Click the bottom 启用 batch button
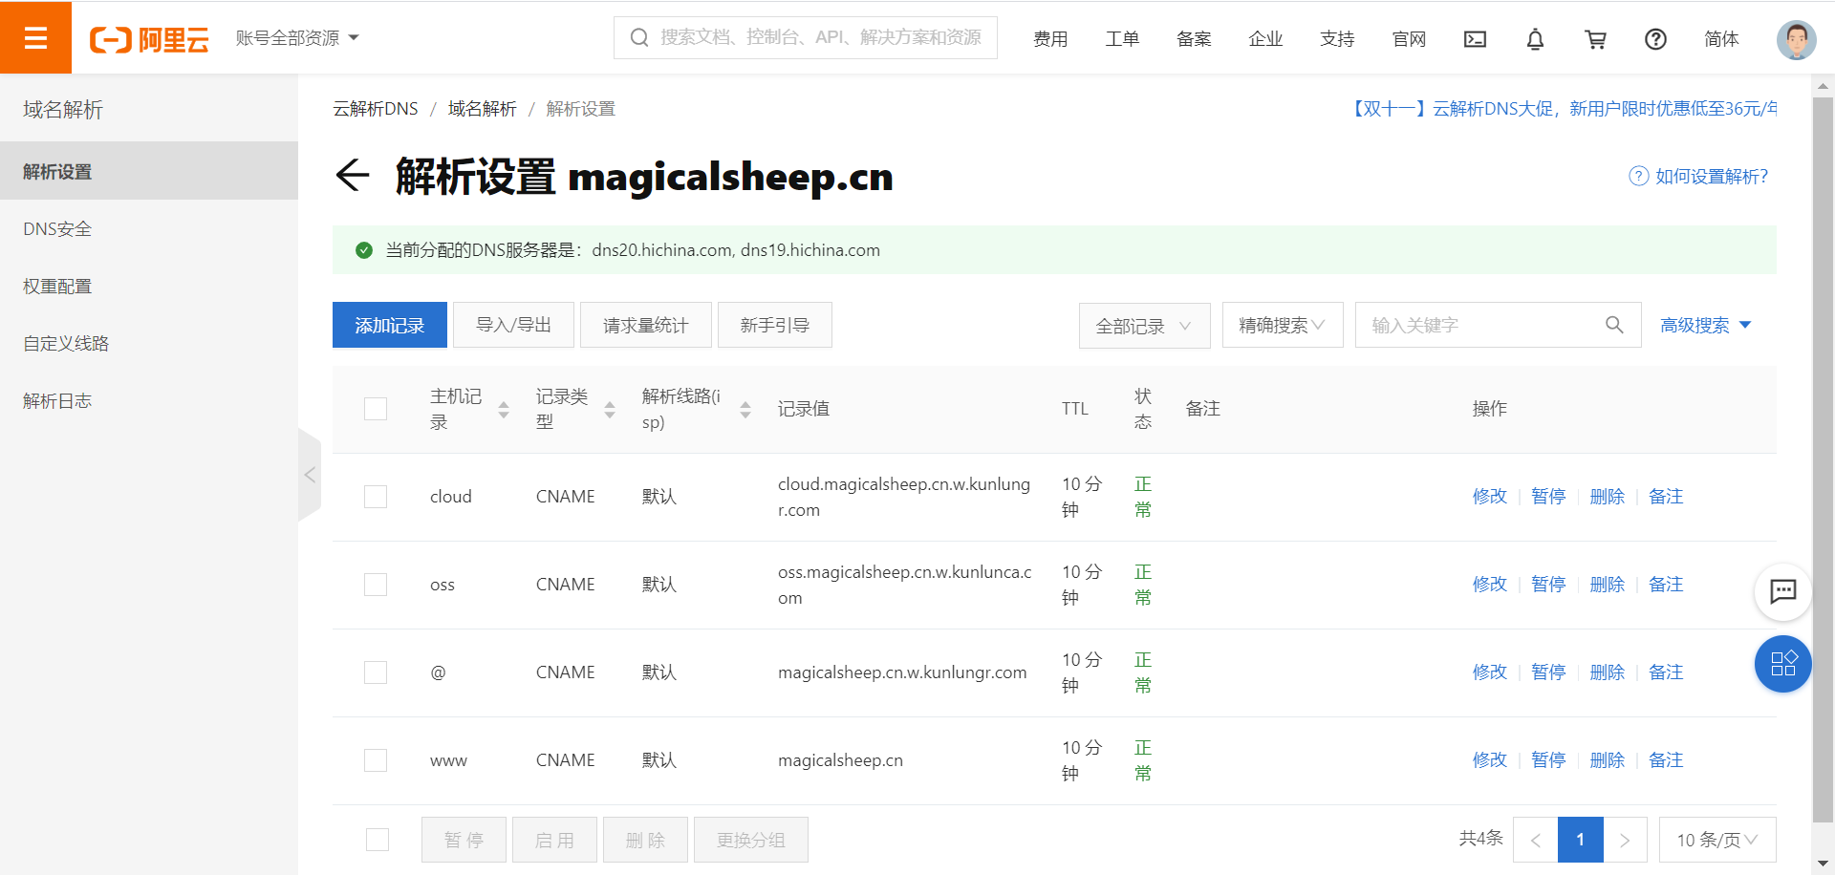The image size is (1835, 875). (x=554, y=840)
